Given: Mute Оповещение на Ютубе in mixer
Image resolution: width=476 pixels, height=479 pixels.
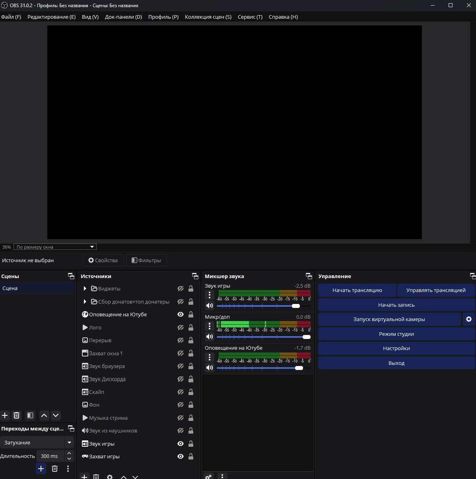Looking at the screenshot, I should (210, 368).
